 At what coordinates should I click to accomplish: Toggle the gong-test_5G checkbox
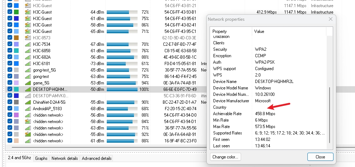(10, 70)
